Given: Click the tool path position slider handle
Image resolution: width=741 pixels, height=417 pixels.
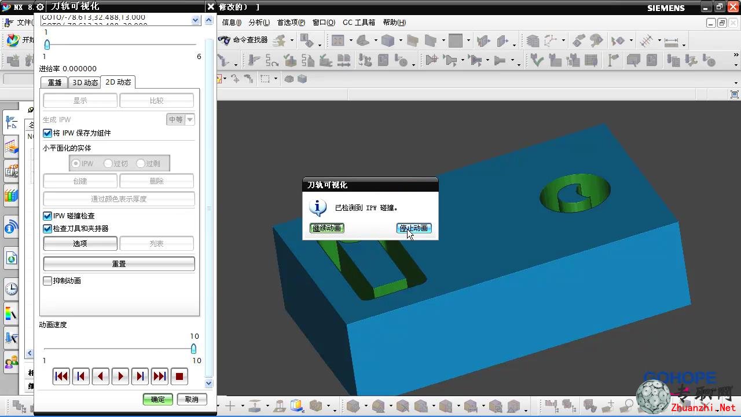Looking at the screenshot, I should pyautogui.click(x=47, y=45).
